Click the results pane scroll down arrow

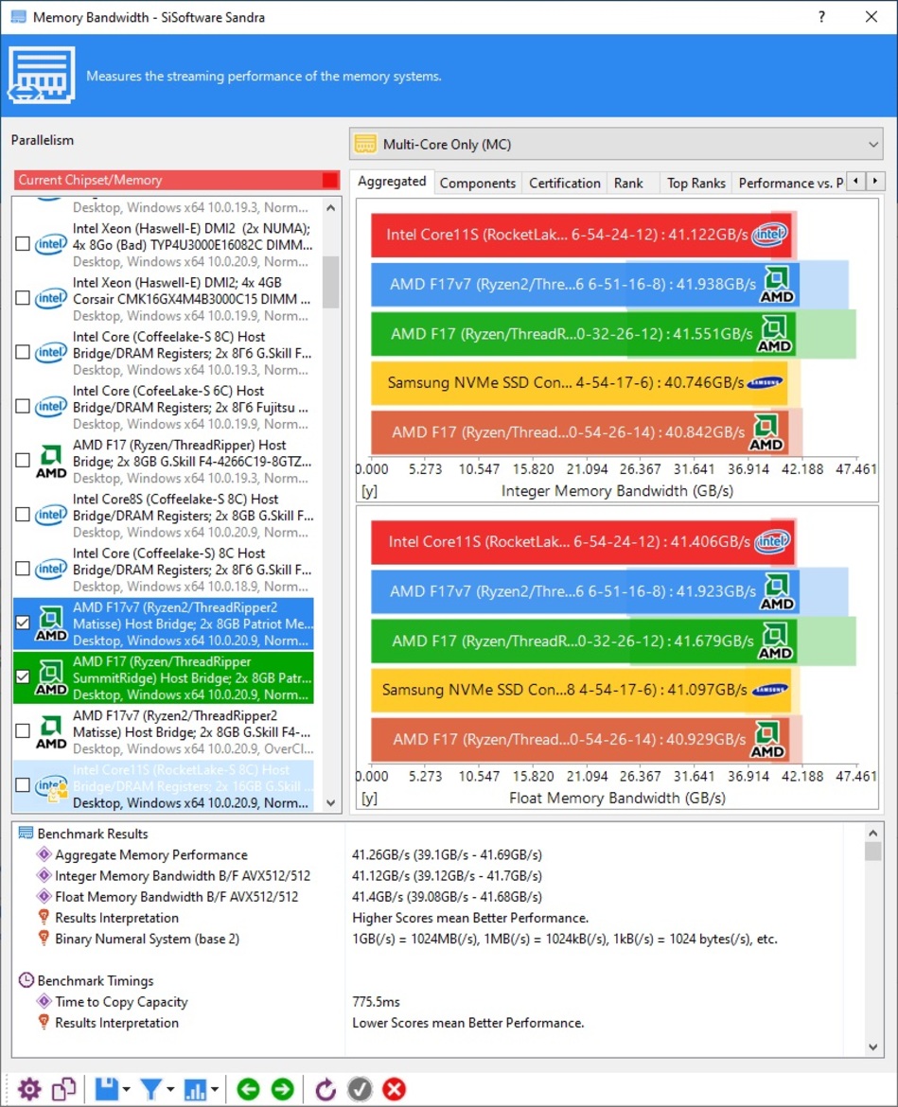[x=873, y=1047]
